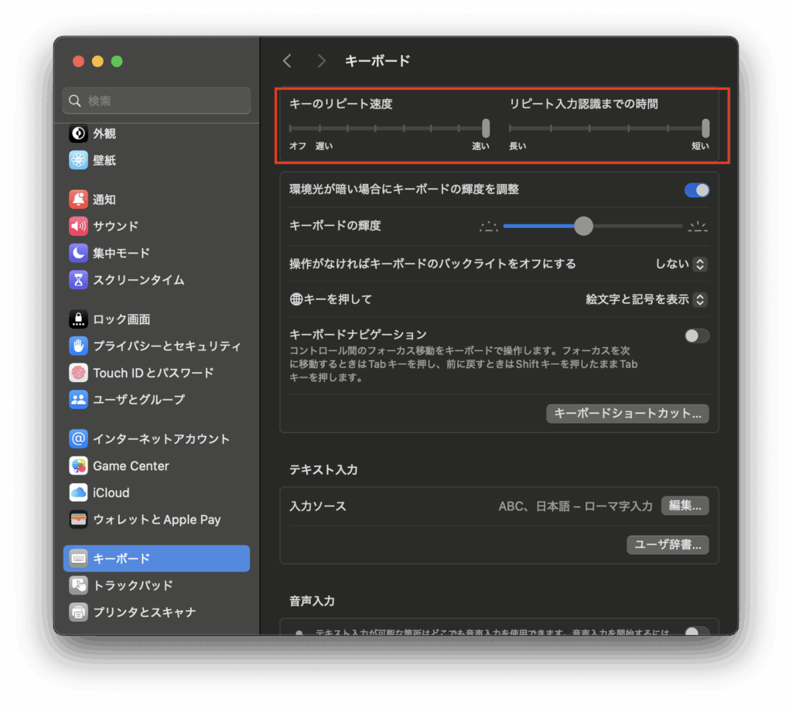
Task: Click the 編集... input sources button
Action: [684, 506]
